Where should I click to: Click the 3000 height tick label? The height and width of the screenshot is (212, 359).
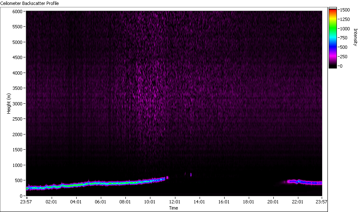tap(17, 104)
